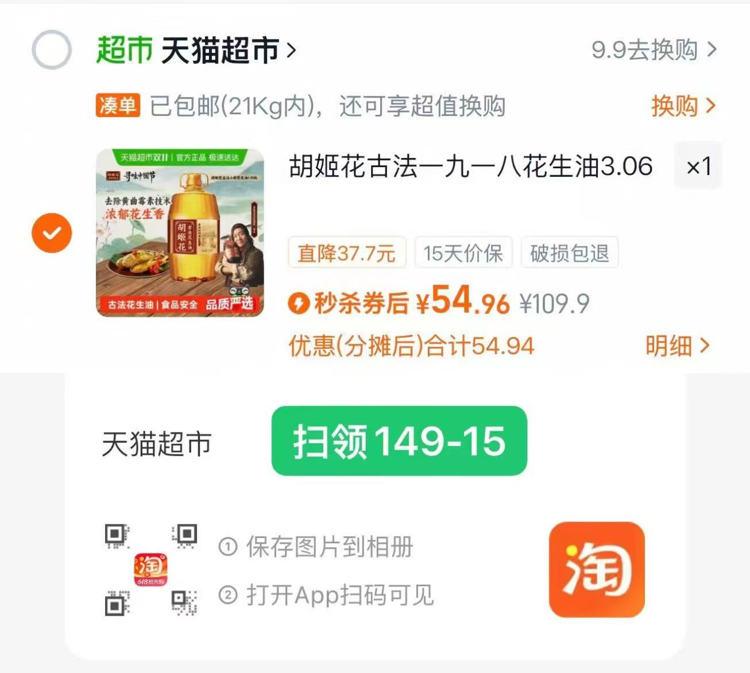This screenshot has height=673, width=750.
Task: Click the QR code image
Action: tap(151, 570)
